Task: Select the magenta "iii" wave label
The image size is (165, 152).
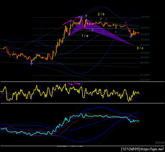Action: pos(116,32)
